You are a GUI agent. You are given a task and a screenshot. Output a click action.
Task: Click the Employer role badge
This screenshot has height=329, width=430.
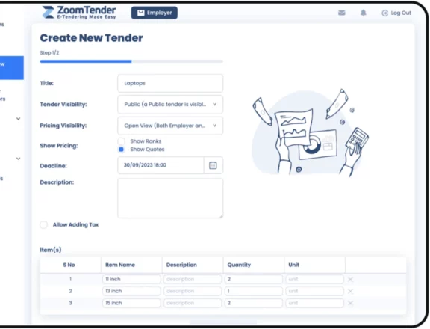[x=155, y=13]
